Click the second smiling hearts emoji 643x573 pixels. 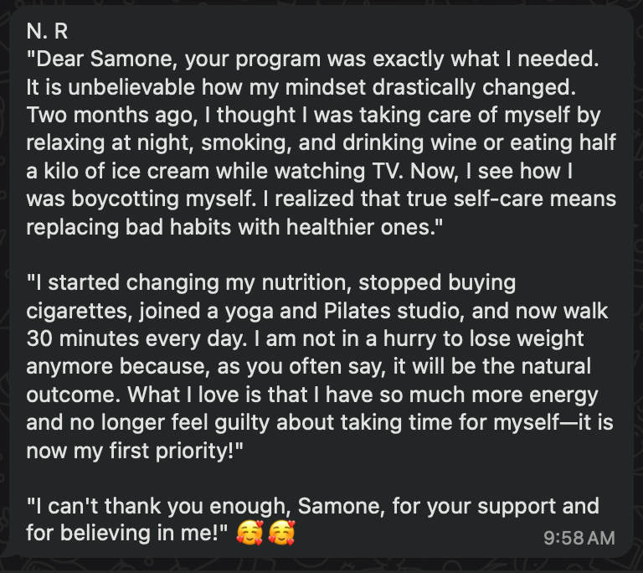tap(281, 533)
